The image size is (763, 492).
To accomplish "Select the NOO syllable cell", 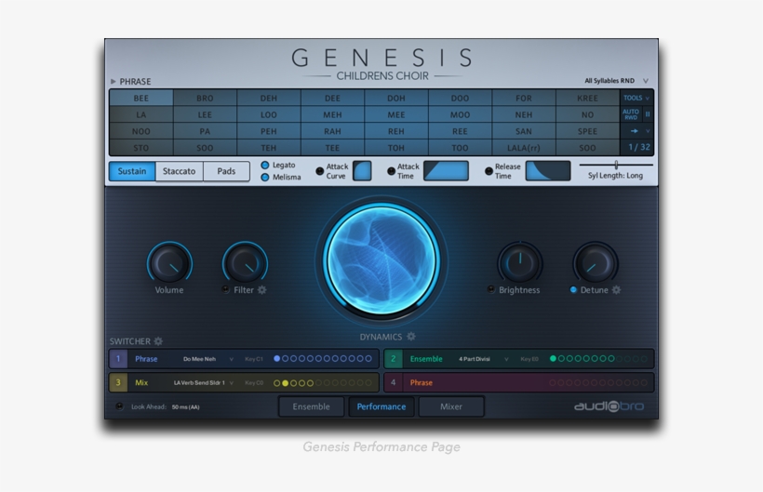I will tap(141, 131).
